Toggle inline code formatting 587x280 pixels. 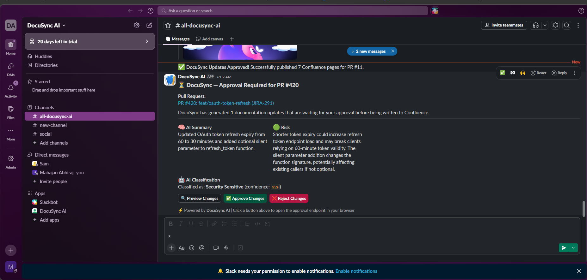coord(257,224)
